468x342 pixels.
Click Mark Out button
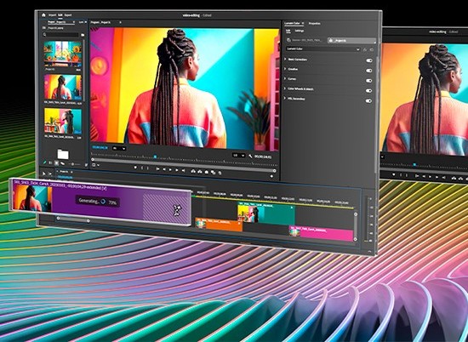tap(148, 168)
